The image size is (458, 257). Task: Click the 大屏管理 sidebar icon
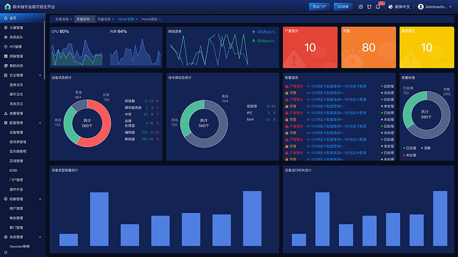tap(5, 28)
